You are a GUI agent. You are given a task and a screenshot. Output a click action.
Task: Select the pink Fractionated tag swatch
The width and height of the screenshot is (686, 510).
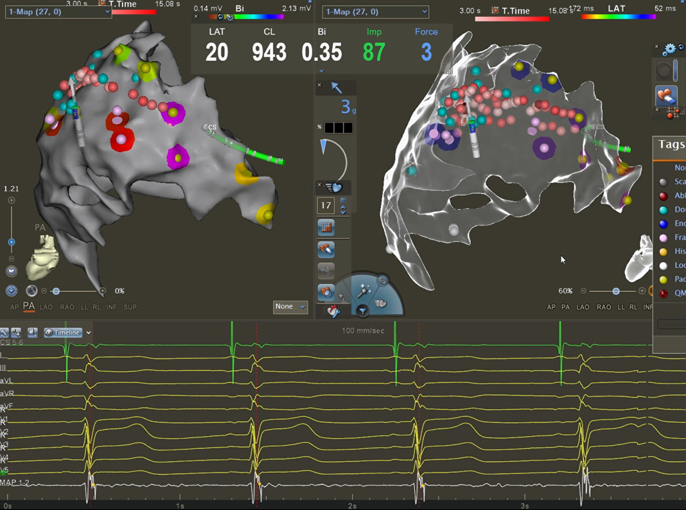(663, 238)
